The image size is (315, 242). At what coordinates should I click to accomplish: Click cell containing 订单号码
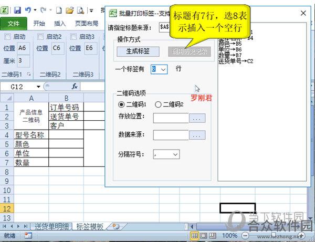tap(66, 107)
